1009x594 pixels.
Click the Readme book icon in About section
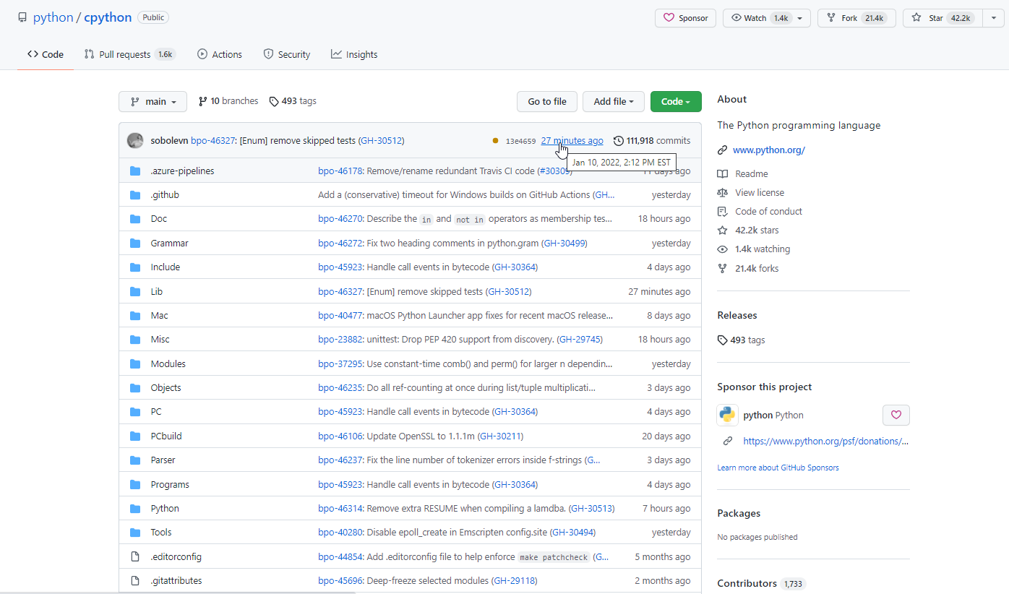coord(723,173)
